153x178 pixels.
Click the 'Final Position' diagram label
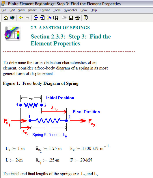click(x=86, y=112)
